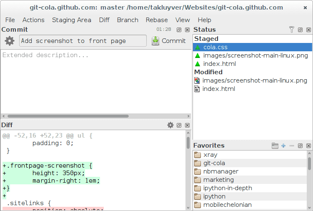Open the Branch menu

coord(128,20)
